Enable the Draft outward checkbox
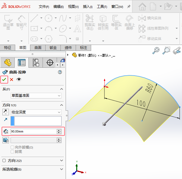This screenshot has height=179, width=182. coord(12,147)
